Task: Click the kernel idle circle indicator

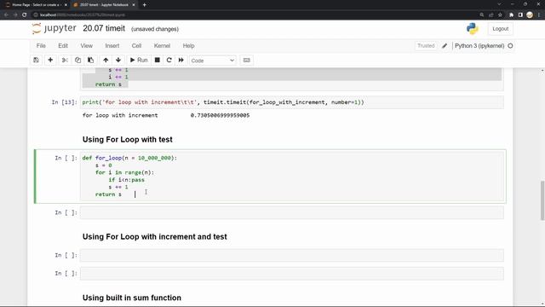Action: pyautogui.click(x=510, y=45)
